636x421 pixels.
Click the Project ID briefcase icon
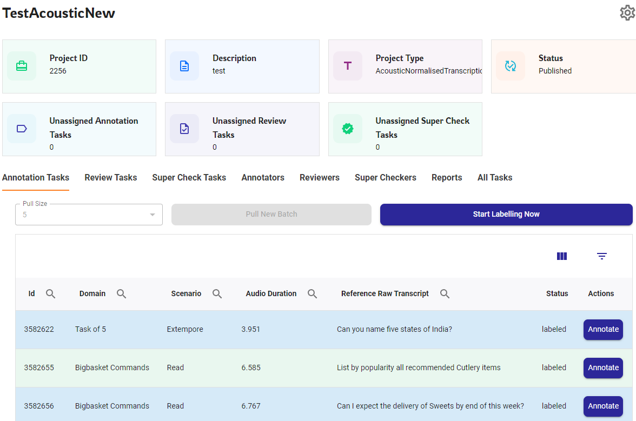[x=22, y=65]
